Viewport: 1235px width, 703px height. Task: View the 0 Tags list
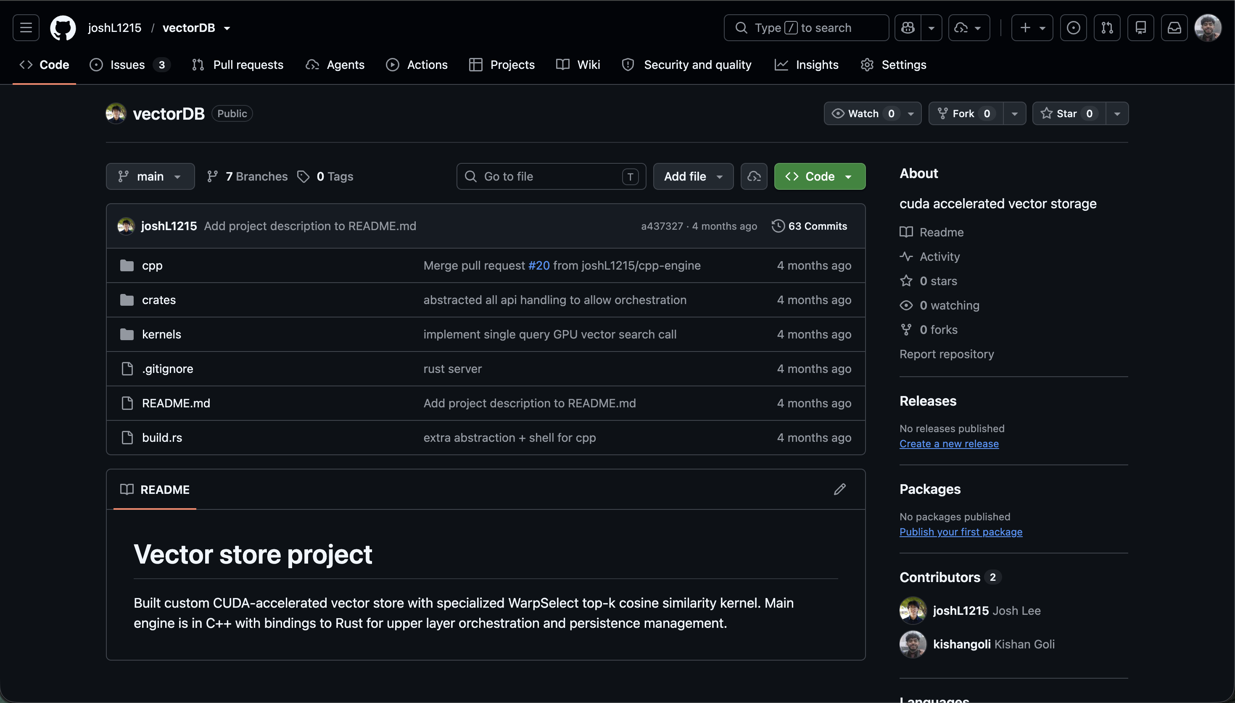pyautogui.click(x=325, y=176)
